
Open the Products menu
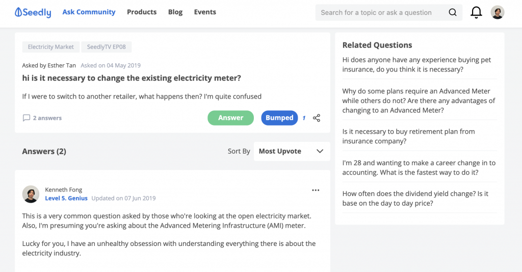click(142, 12)
